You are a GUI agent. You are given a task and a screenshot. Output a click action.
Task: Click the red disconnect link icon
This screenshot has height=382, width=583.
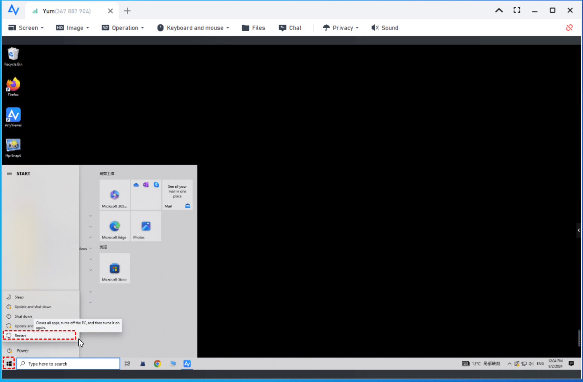(x=569, y=27)
